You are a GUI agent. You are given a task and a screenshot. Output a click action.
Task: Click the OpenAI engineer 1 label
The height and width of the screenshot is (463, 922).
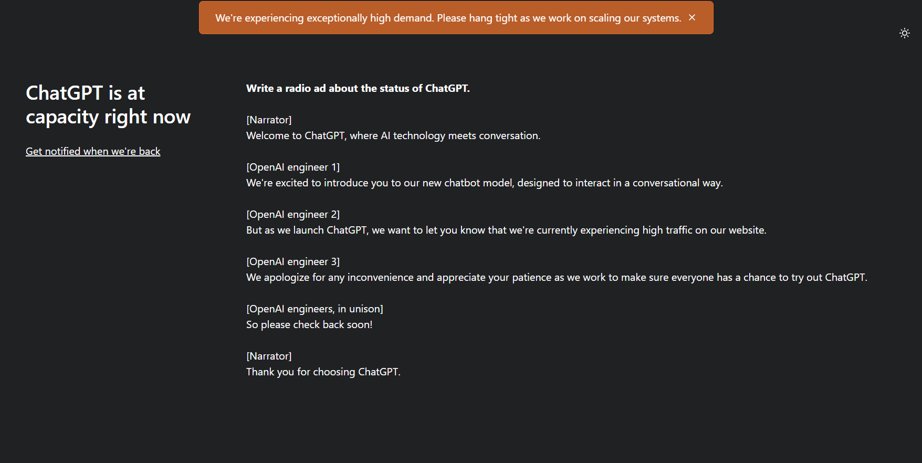pyautogui.click(x=292, y=167)
